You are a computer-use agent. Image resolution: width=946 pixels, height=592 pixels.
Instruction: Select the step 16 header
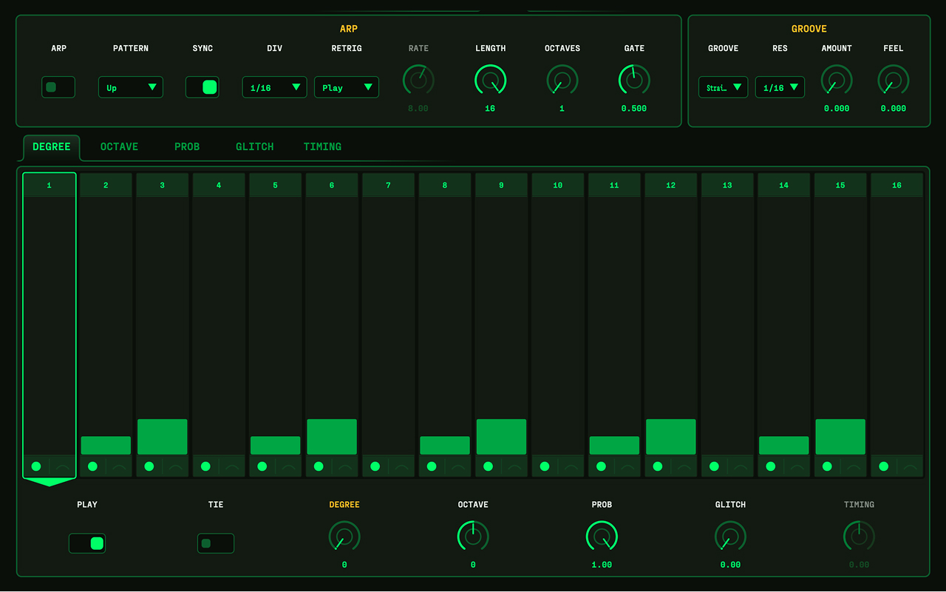[896, 186]
